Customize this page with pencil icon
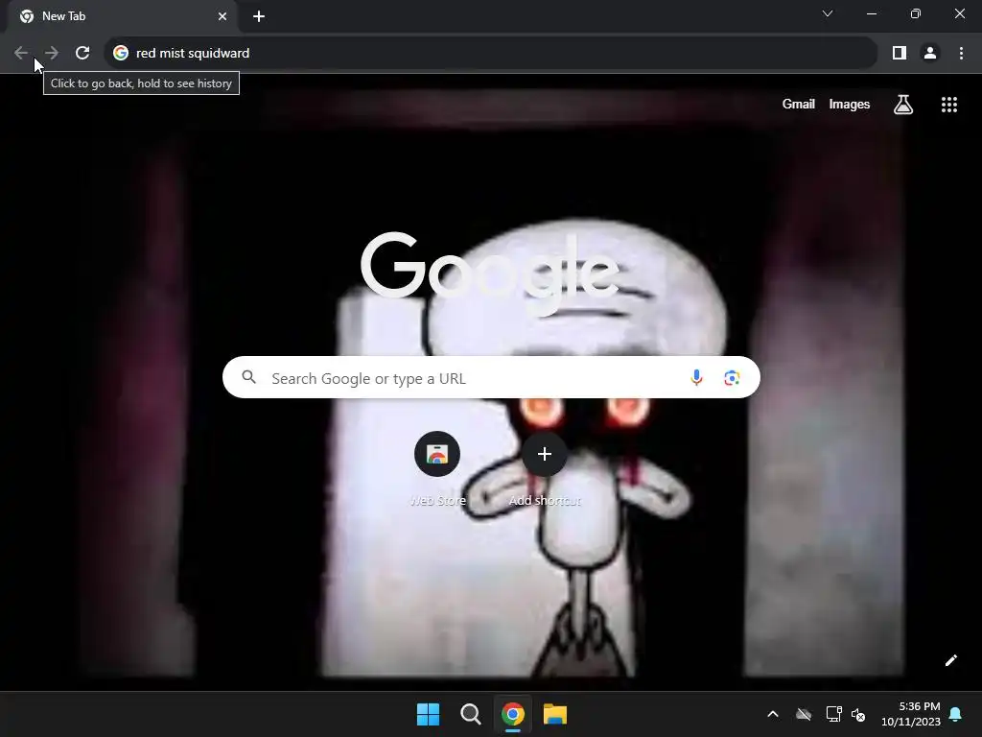The height and width of the screenshot is (737, 982). point(950,660)
